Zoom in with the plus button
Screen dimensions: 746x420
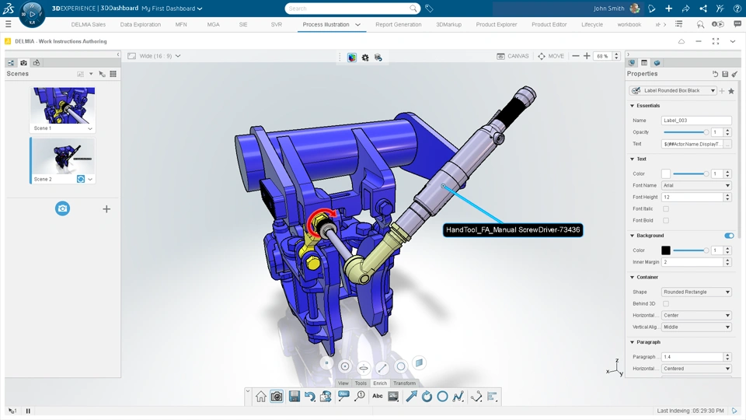(587, 56)
